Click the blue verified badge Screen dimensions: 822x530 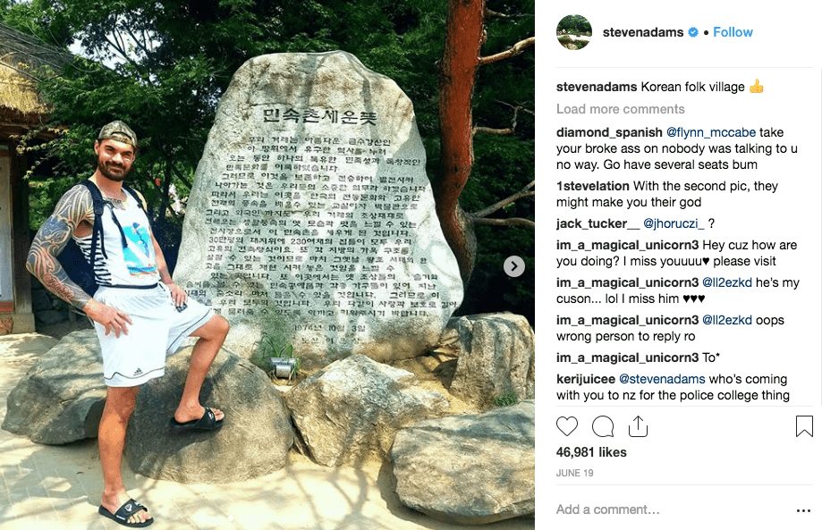pos(693,32)
